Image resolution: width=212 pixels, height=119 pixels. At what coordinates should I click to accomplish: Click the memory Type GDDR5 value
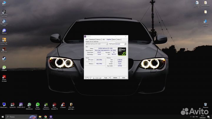120,62
